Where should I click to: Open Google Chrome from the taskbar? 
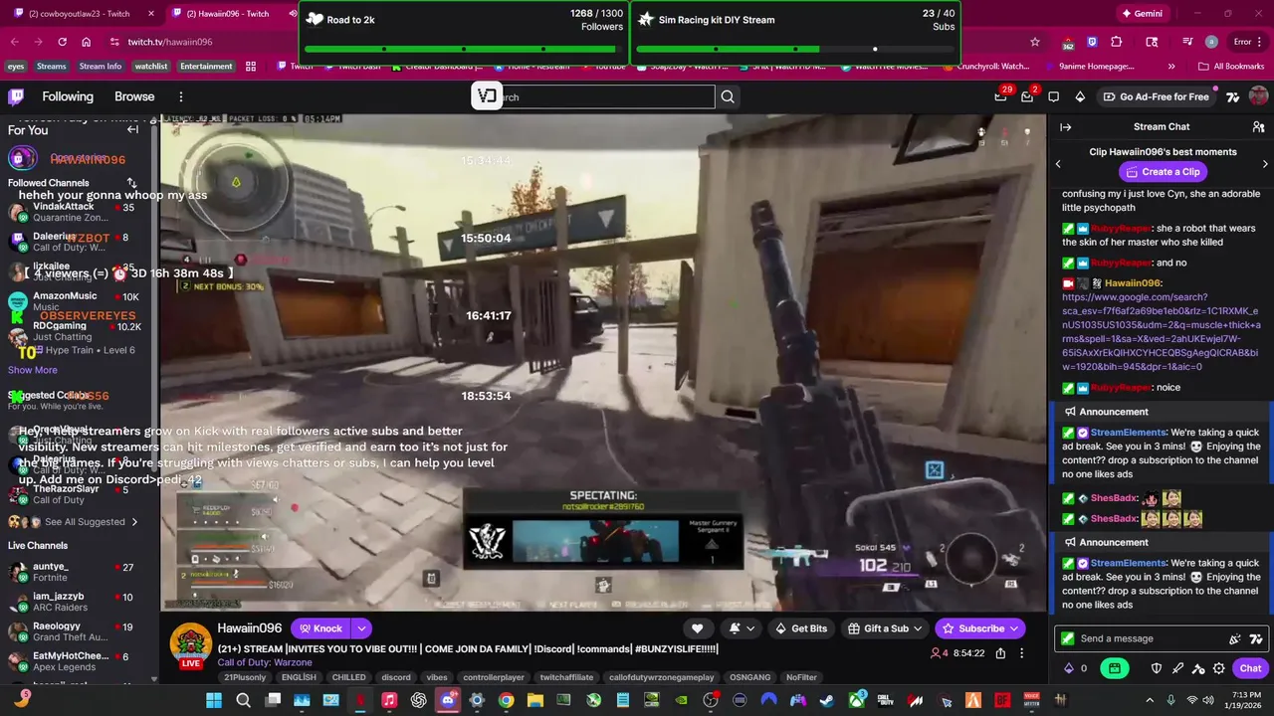click(506, 700)
